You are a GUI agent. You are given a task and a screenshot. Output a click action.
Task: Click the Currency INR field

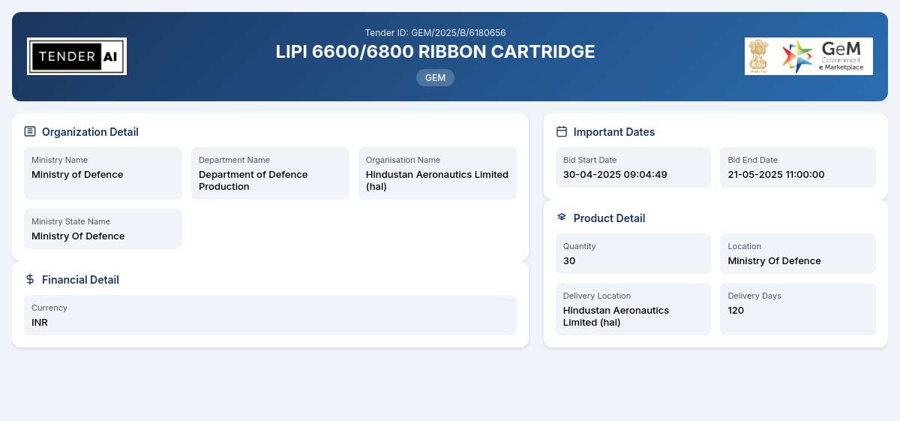point(270,315)
